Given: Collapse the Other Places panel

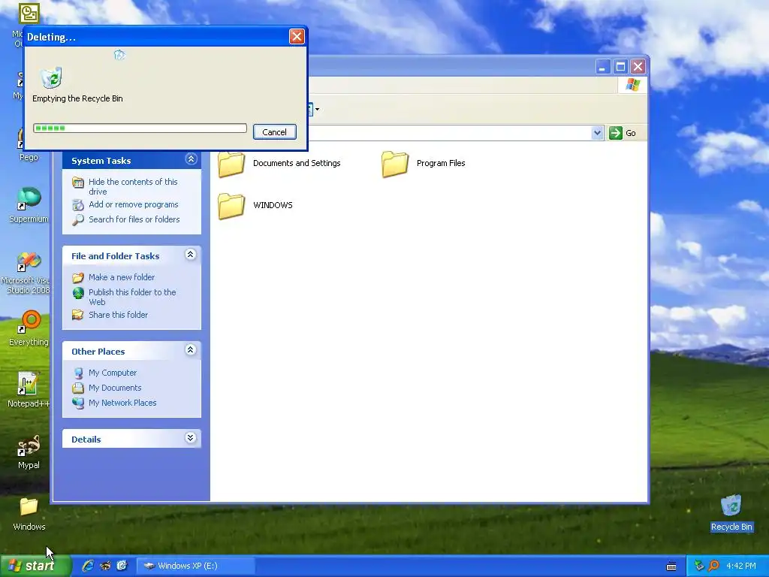Looking at the screenshot, I should click(190, 349).
